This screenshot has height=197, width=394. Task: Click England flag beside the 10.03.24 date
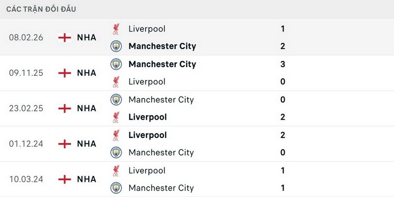click(x=65, y=179)
